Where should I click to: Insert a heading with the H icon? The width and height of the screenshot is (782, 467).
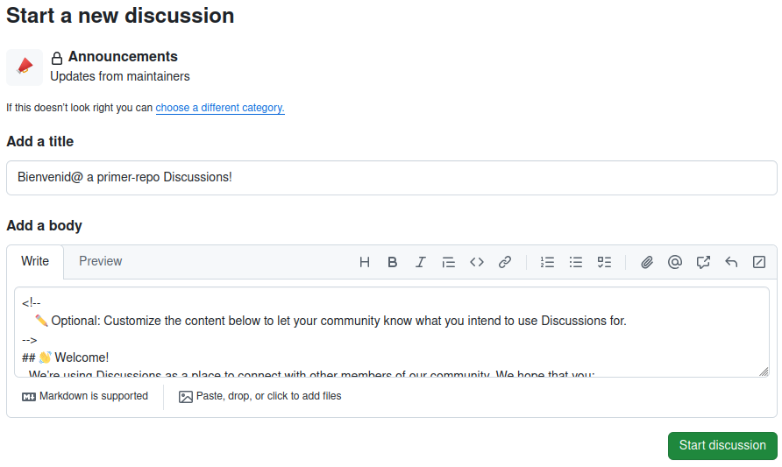365,262
